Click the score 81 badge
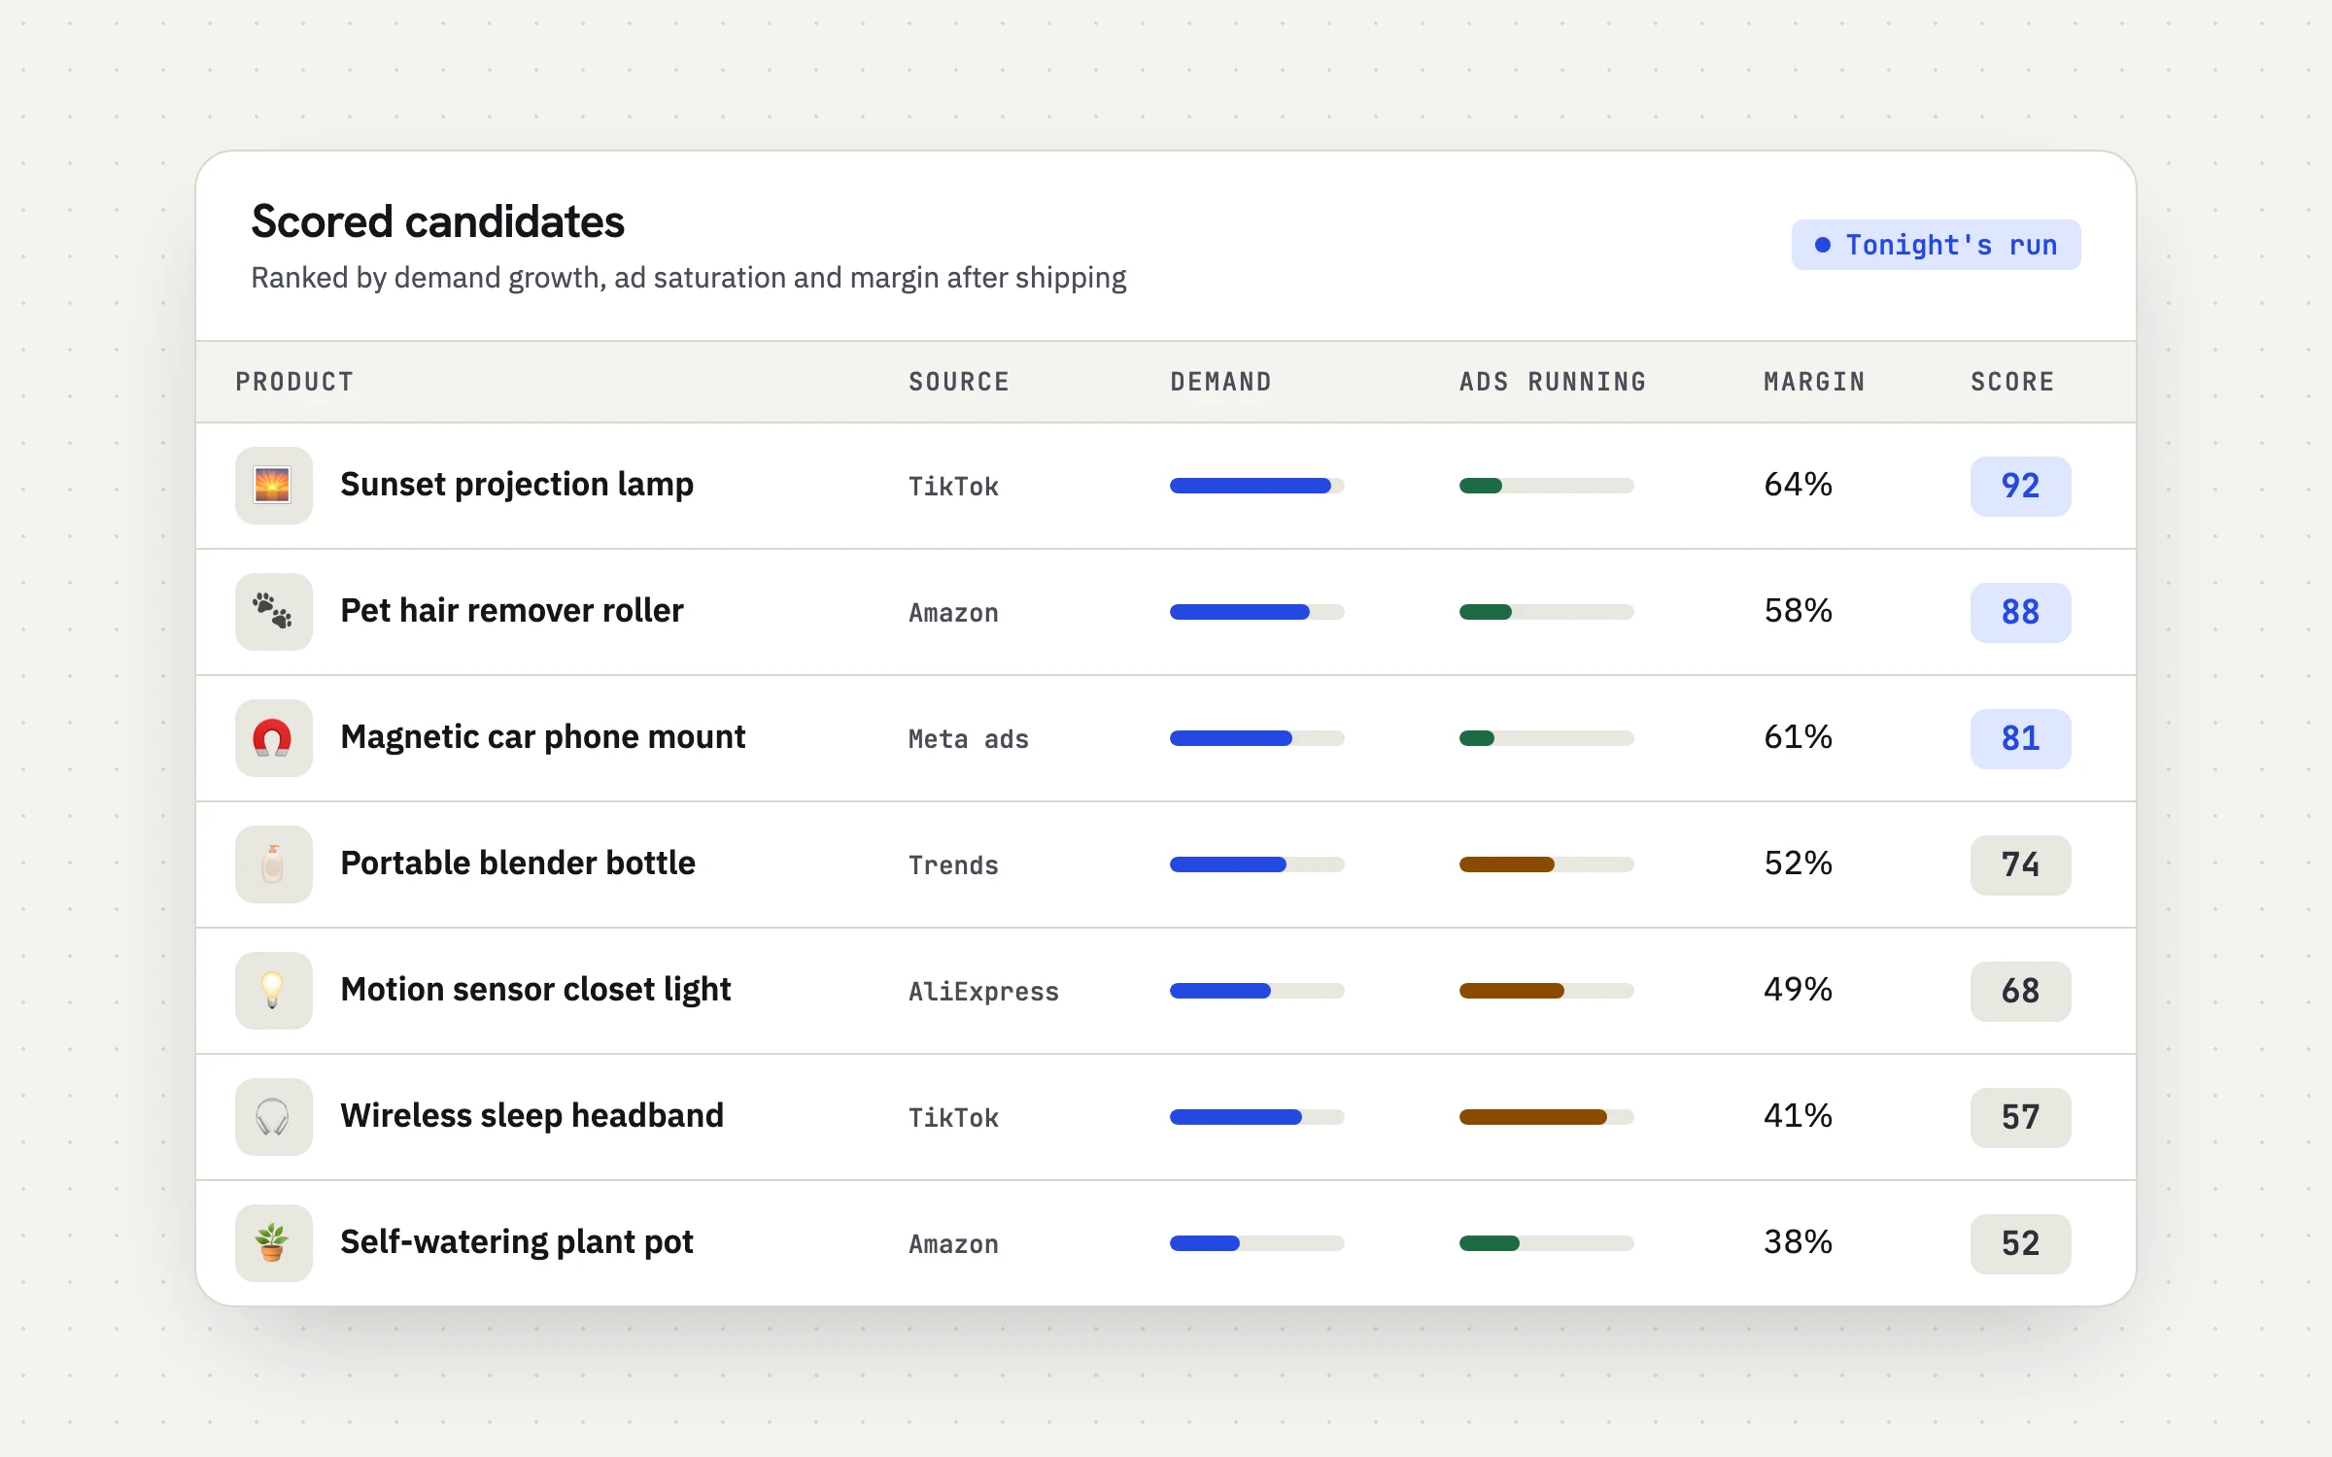 (x=2020, y=738)
